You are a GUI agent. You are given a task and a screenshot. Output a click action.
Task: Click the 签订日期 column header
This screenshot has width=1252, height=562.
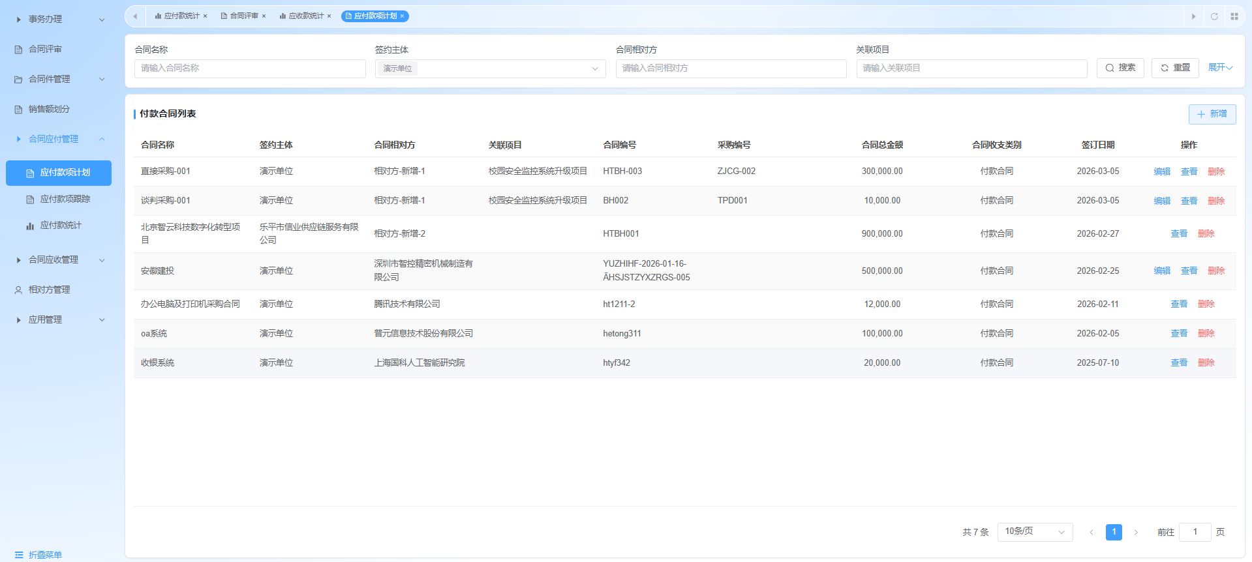[x=1098, y=145]
